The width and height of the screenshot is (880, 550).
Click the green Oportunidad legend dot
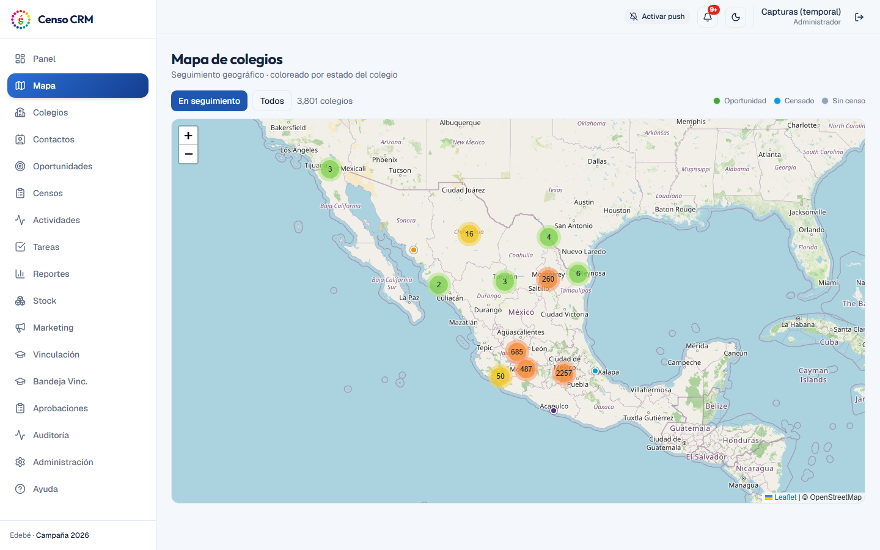point(717,101)
